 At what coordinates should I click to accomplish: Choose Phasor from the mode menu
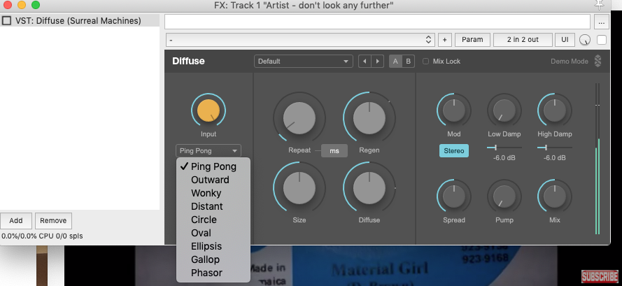coord(213,273)
